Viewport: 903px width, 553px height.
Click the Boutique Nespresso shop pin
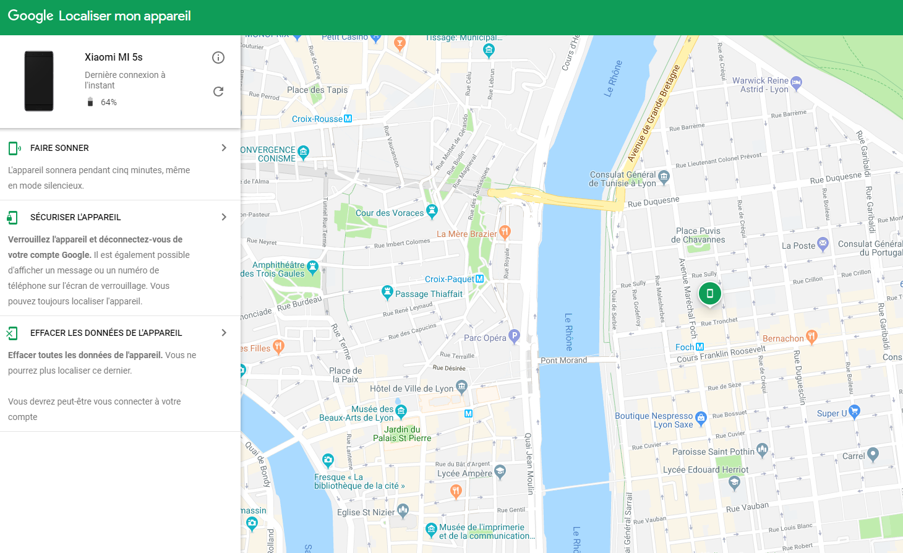pyautogui.click(x=701, y=418)
